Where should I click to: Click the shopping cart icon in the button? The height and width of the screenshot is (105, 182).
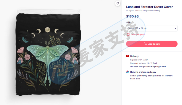(x=145, y=44)
